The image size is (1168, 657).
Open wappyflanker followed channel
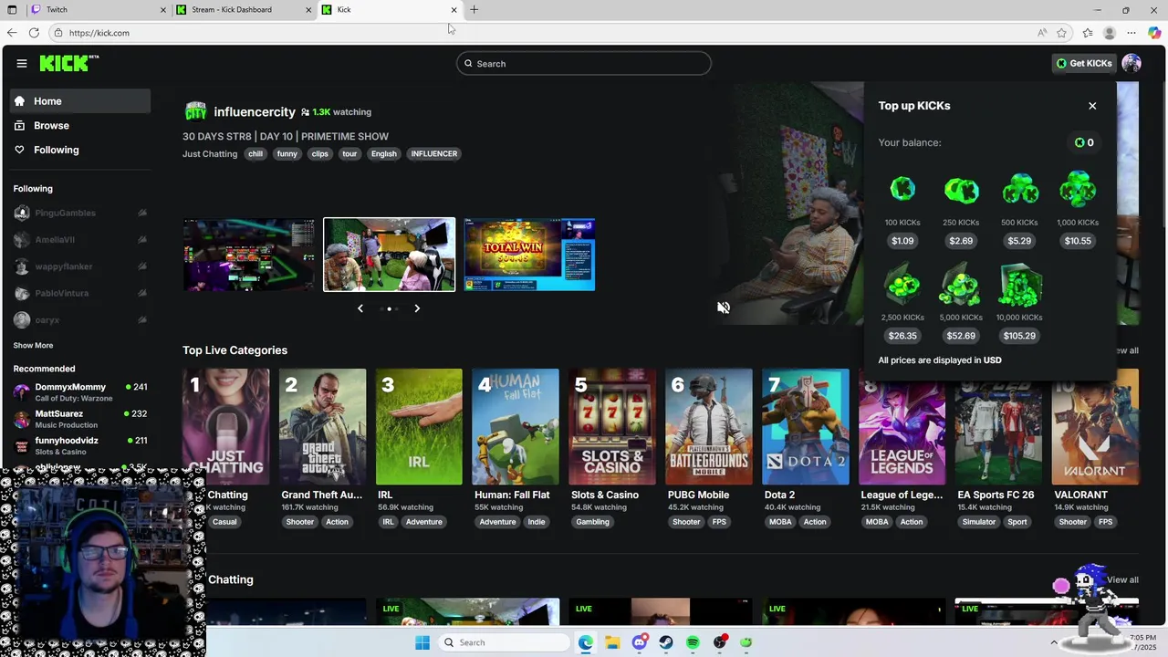coord(80,266)
